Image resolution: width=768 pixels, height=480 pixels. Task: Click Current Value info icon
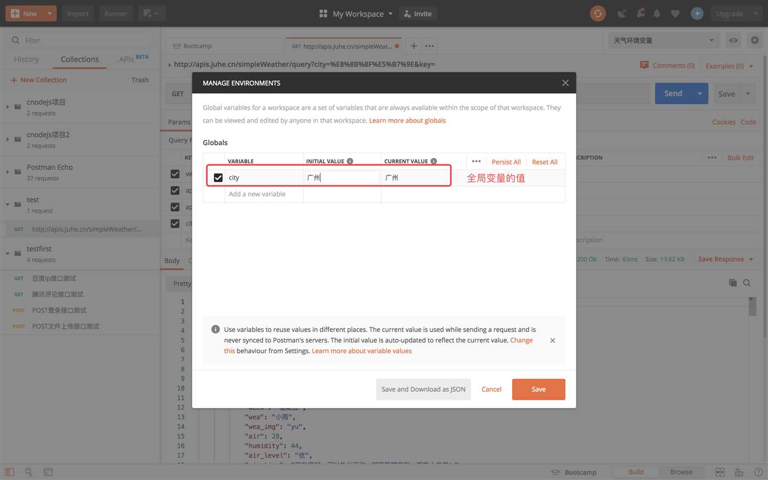point(434,161)
